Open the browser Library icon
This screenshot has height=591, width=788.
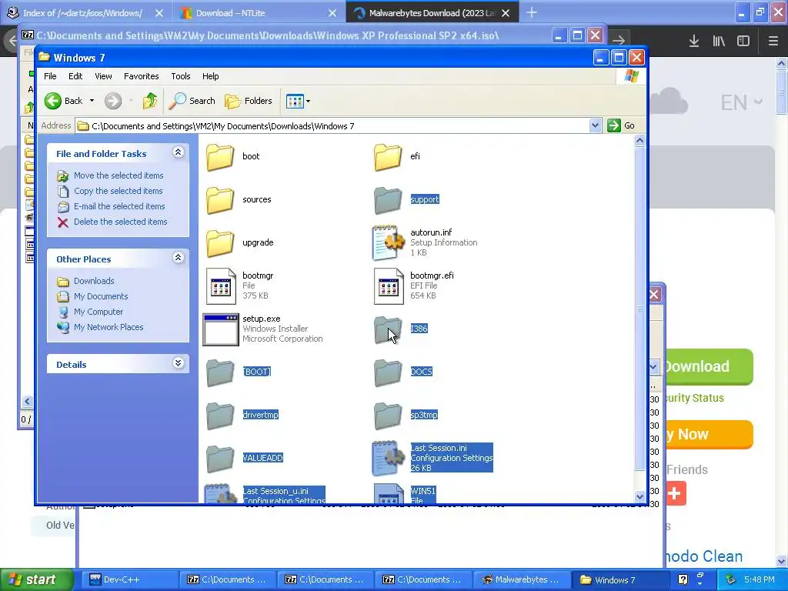(719, 41)
